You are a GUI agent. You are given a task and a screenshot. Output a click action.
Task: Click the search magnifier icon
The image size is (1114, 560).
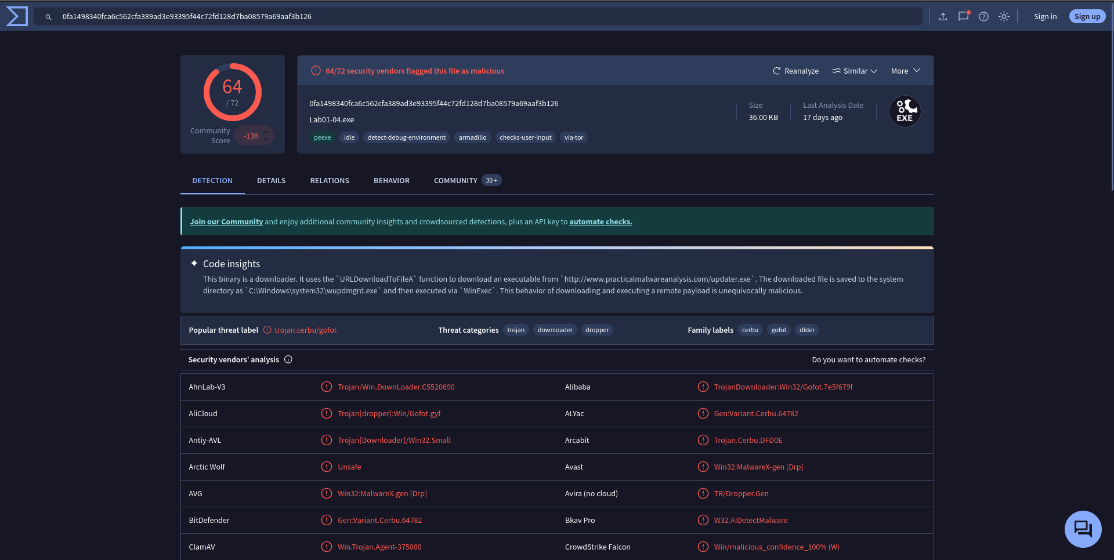49,17
